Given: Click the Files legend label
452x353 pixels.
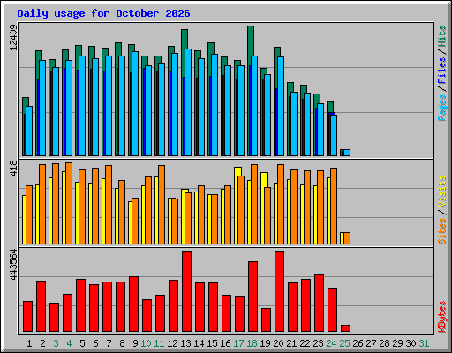Looking at the screenshot, I should point(441,70).
